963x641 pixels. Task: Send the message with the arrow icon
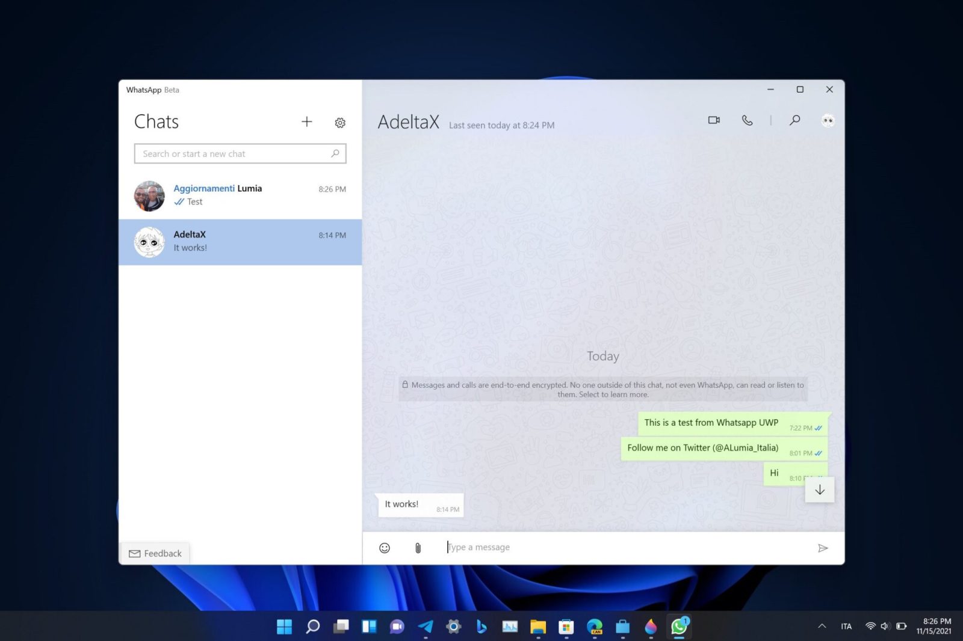(824, 548)
